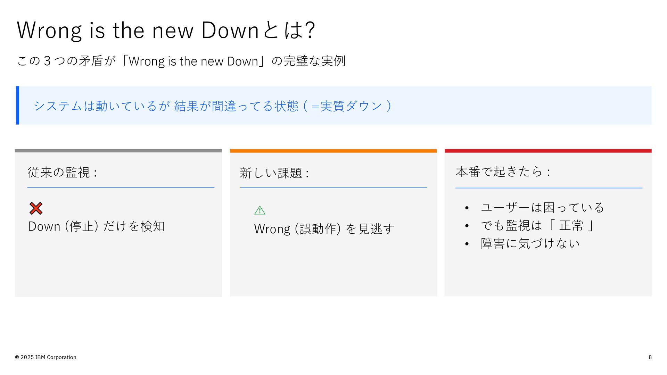This screenshot has height=375, width=667.
Task: Click the red X cross icon
Action: (x=36, y=208)
